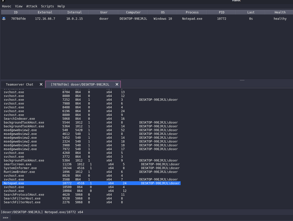Click svchost.exe with PID 8704
The image size is (293, 221).
[14, 92]
